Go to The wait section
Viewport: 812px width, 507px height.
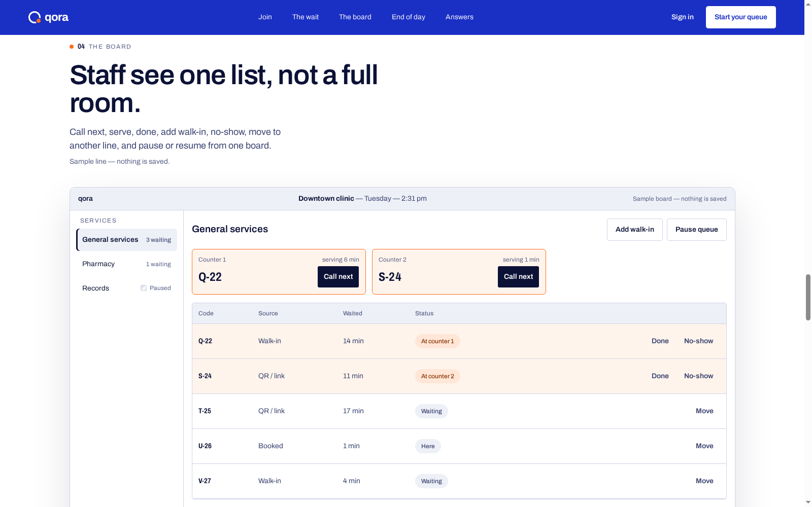tap(306, 17)
